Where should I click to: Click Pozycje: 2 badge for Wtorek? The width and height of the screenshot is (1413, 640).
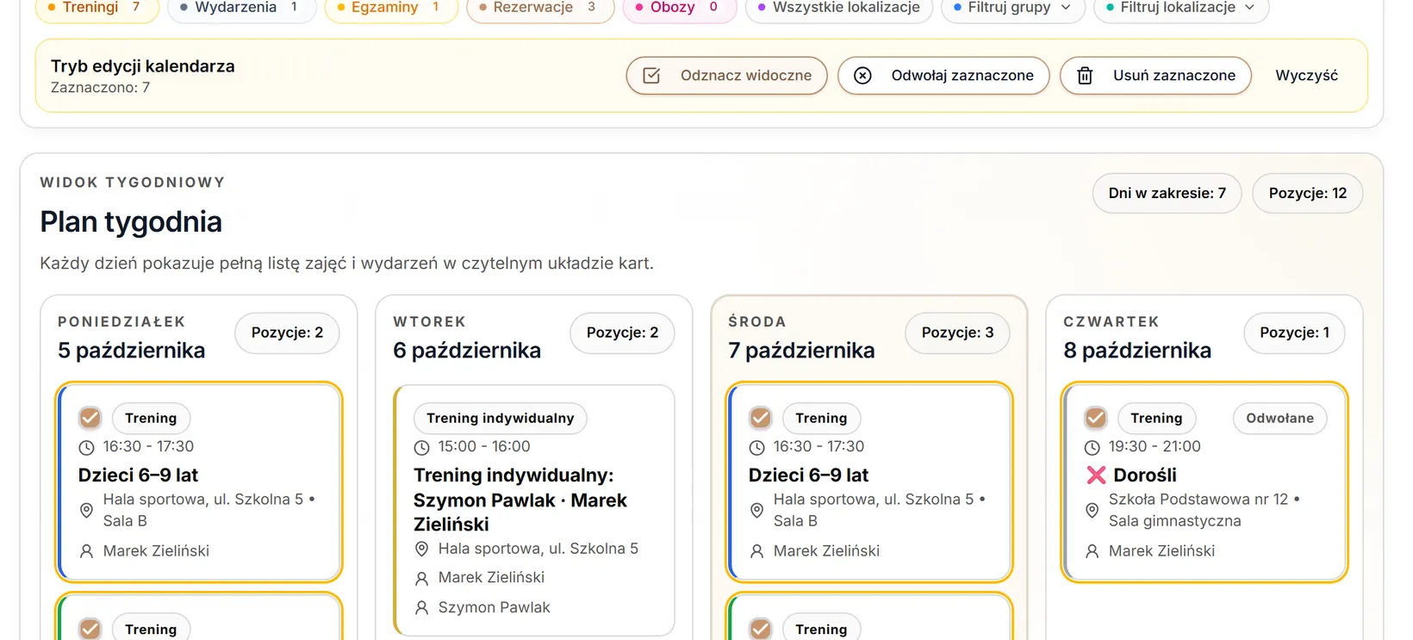[623, 332]
